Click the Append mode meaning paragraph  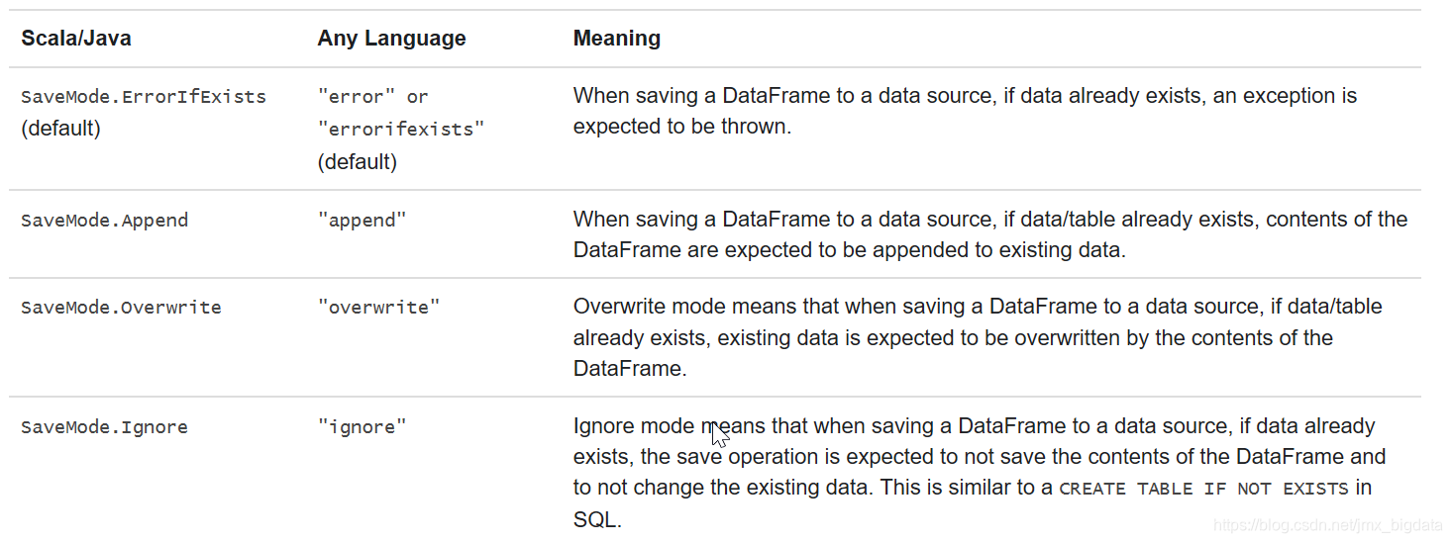tap(989, 234)
